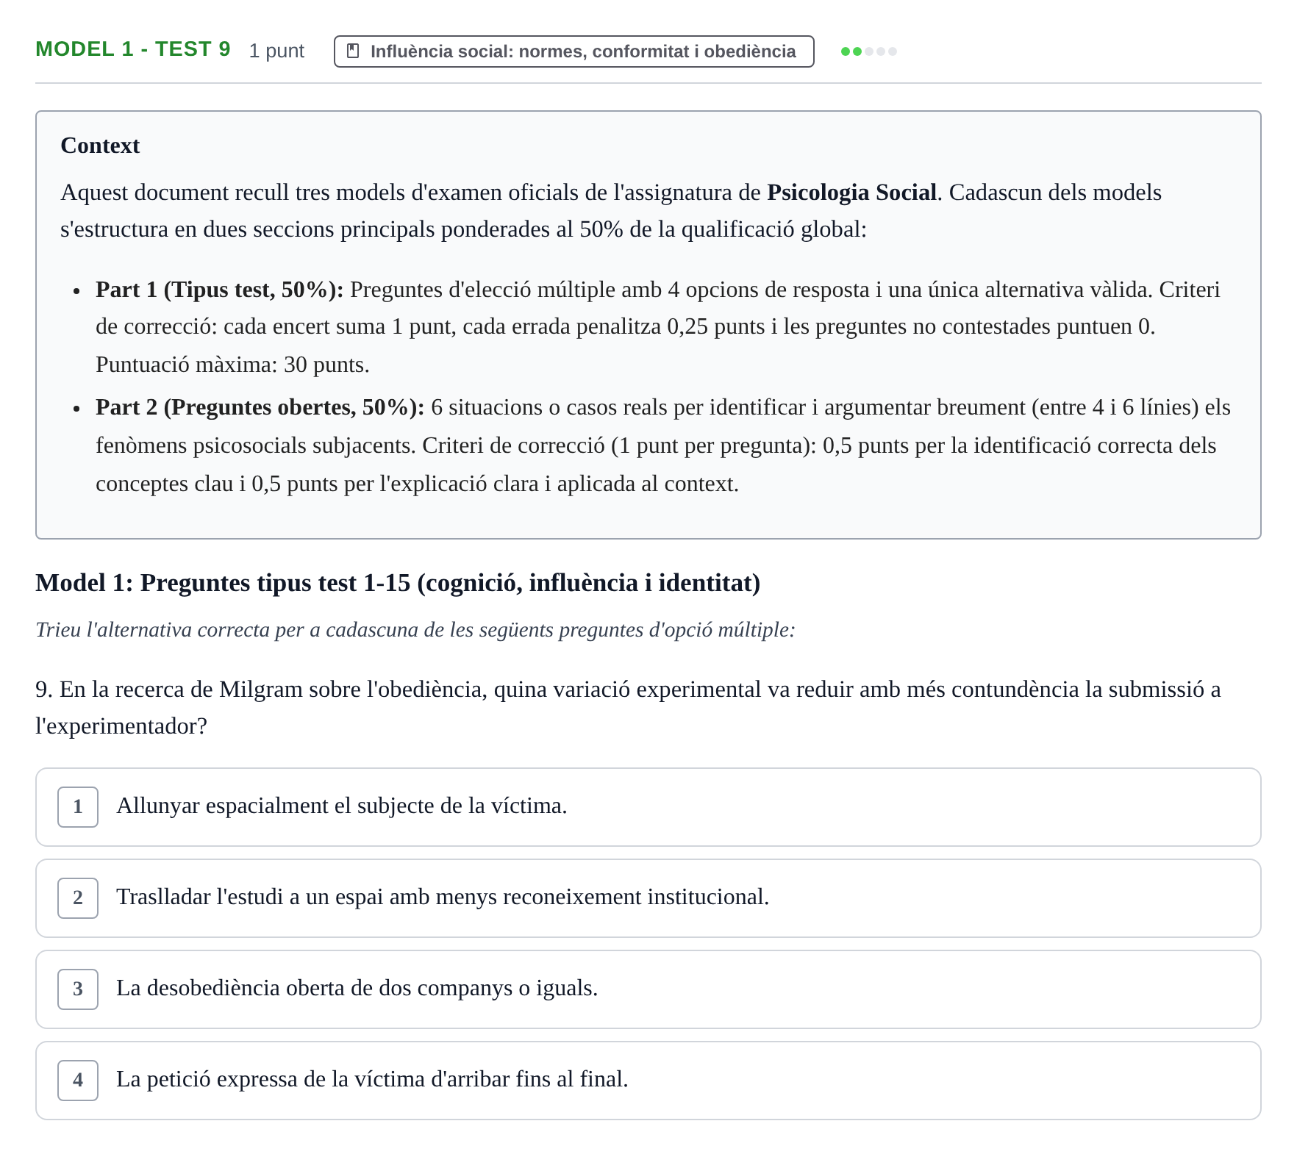Click the number 1 badge
This screenshot has width=1297, height=1157.
(78, 807)
